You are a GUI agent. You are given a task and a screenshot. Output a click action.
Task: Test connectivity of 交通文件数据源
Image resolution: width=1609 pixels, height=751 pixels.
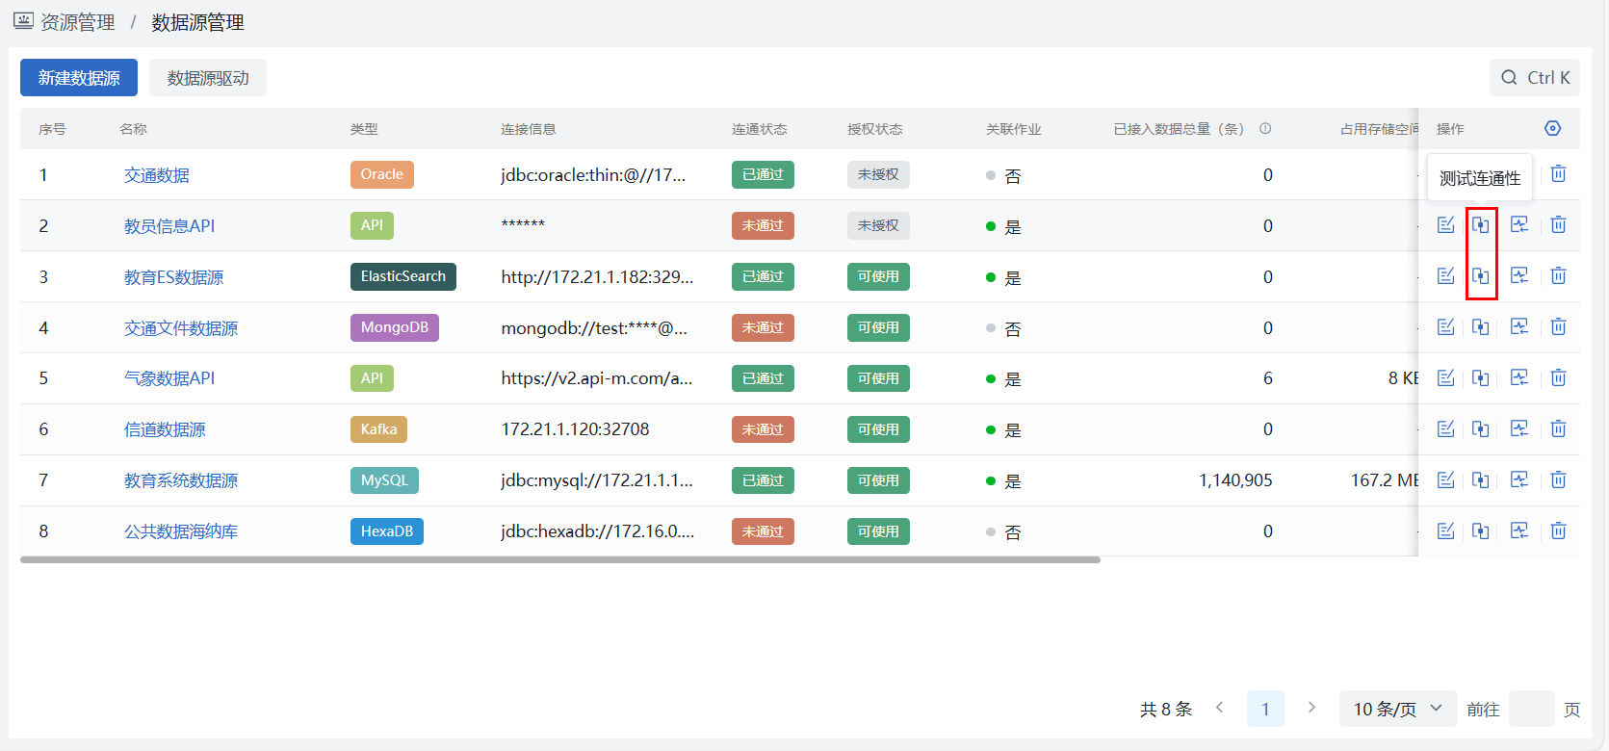coord(1481,327)
